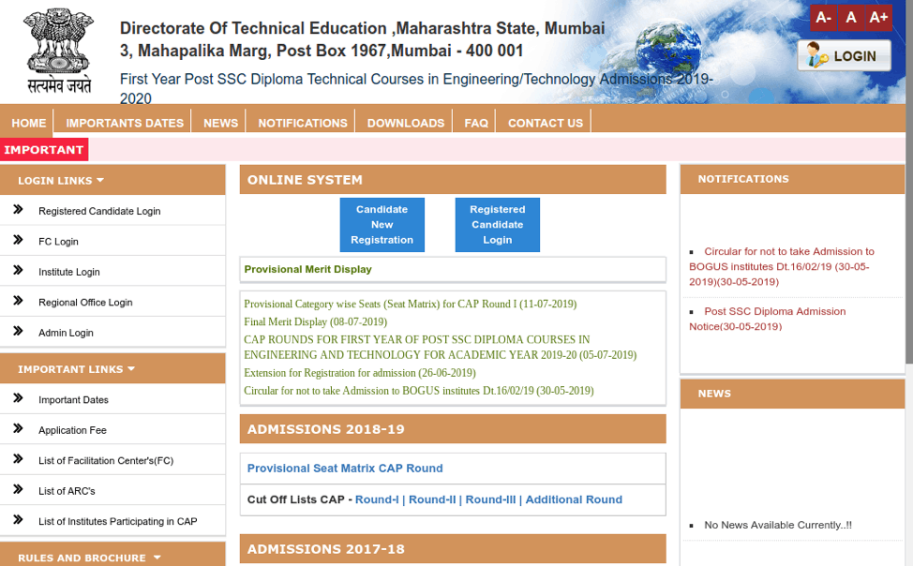Open the FC Login link
Viewport: 913px width, 566px height.
tap(58, 241)
